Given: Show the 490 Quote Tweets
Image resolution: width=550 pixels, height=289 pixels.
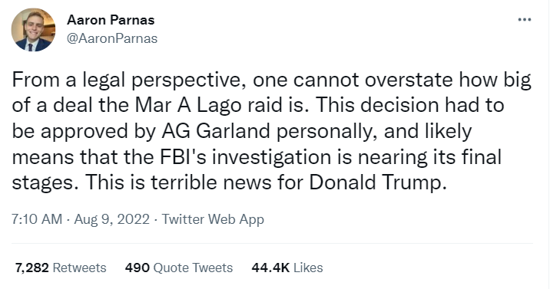Looking at the screenshot, I should (179, 268).
